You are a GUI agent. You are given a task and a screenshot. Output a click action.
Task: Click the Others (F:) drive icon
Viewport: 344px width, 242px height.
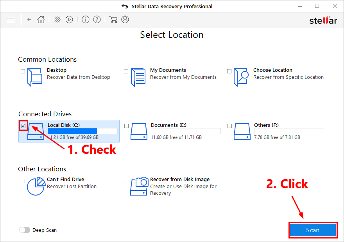click(x=242, y=131)
